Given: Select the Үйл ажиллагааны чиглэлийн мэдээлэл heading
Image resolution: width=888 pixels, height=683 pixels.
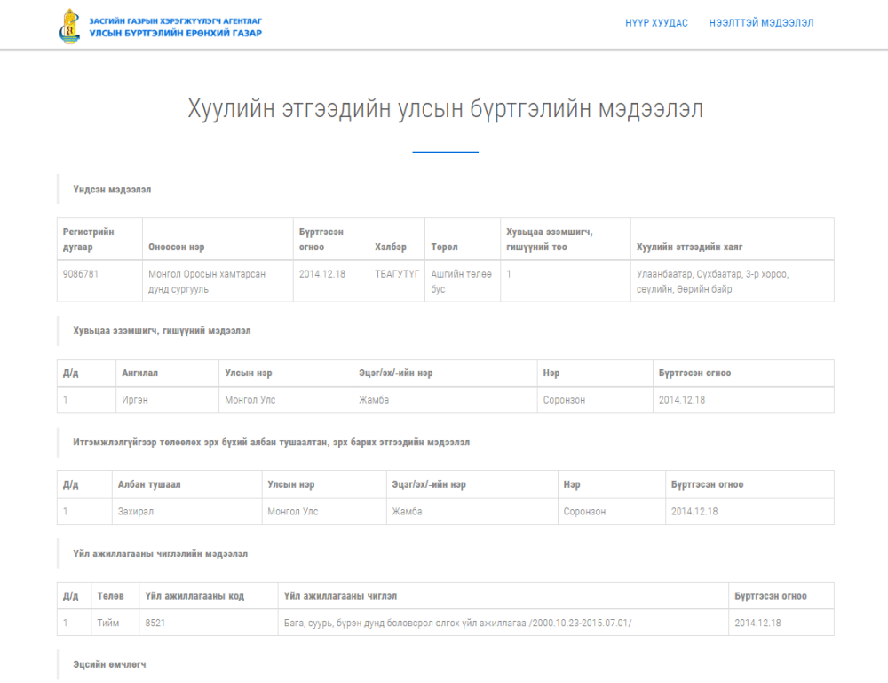Looking at the screenshot, I should 160,553.
